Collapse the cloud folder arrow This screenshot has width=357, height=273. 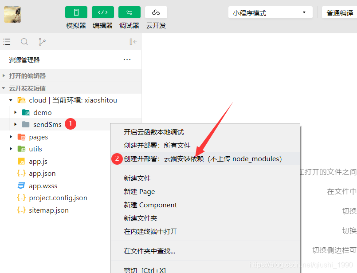click(11, 100)
